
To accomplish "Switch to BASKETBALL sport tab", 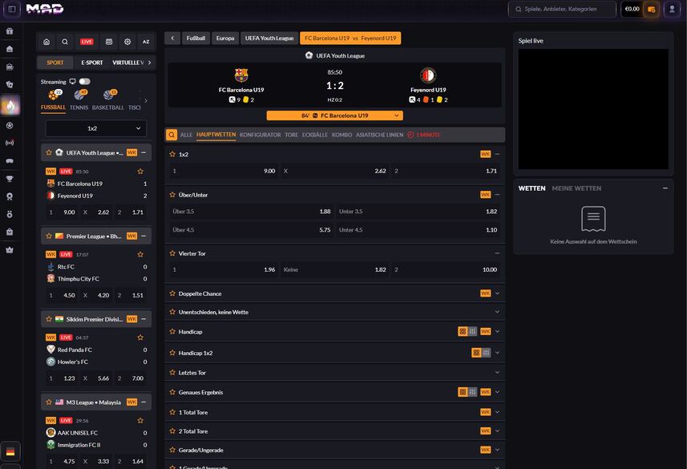I will point(107,100).
